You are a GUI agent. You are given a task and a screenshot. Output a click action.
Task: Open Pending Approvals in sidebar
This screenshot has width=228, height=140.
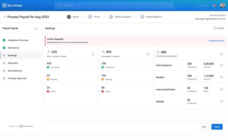tap(17, 78)
